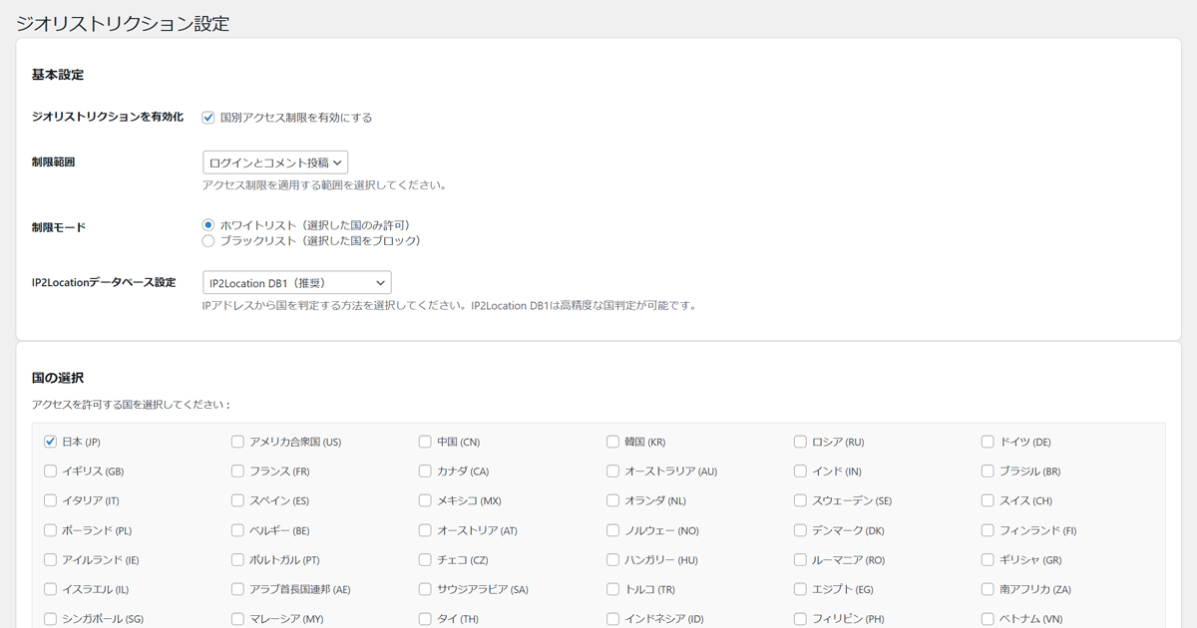Enable the トルコ (TR) checkbox
This screenshot has height=628, width=1197.
coord(612,589)
